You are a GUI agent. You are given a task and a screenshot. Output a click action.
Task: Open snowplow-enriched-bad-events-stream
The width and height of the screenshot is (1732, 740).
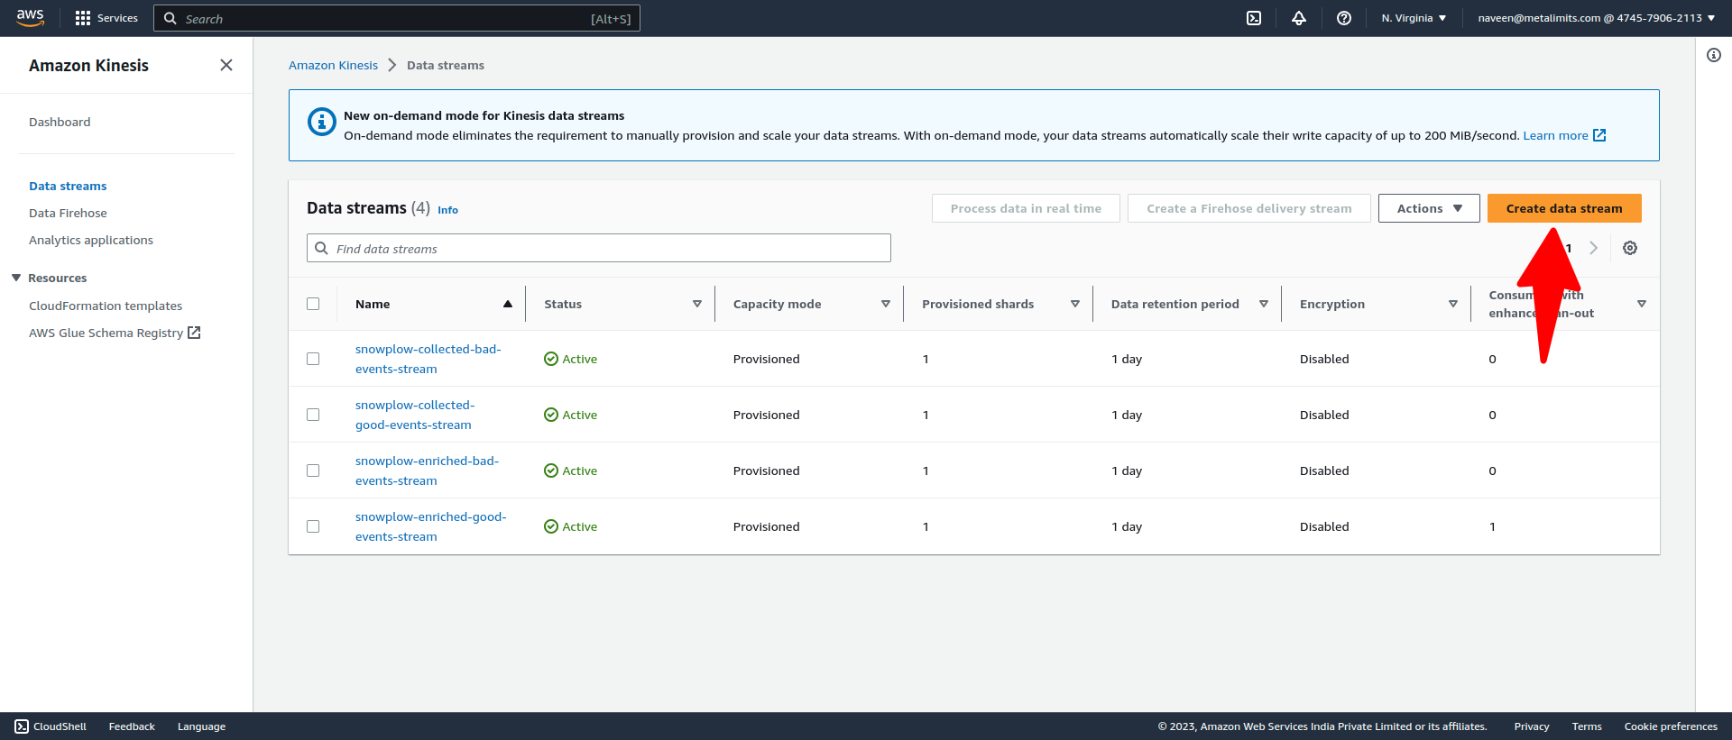tap(427, 470)
